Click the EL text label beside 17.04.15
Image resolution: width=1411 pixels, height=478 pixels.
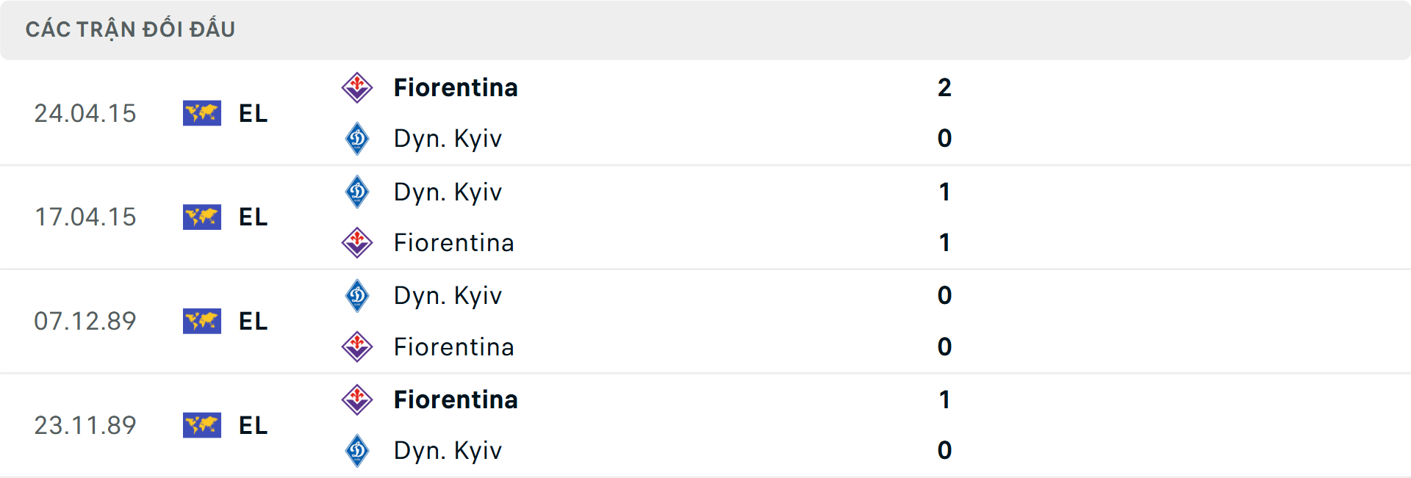click(x=253, y=217)
